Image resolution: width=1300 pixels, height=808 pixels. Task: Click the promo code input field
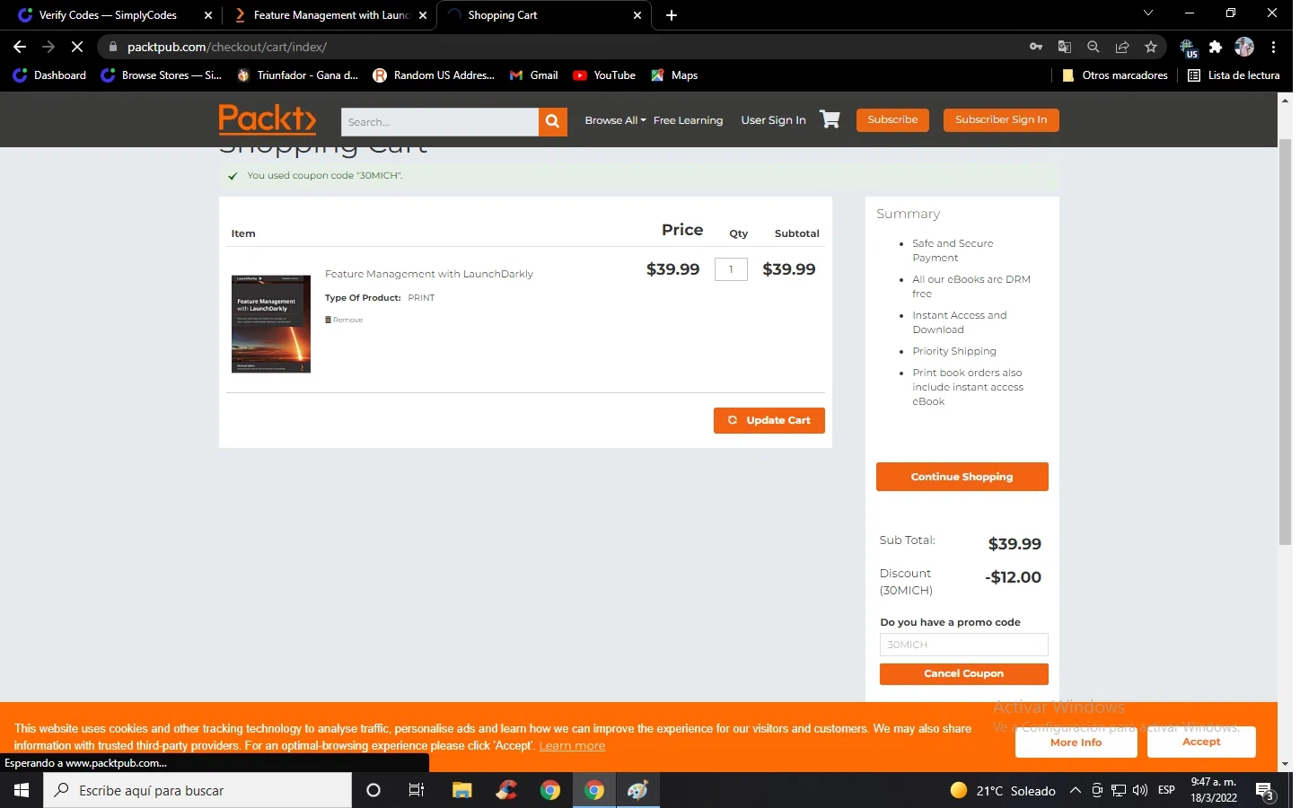963,645
